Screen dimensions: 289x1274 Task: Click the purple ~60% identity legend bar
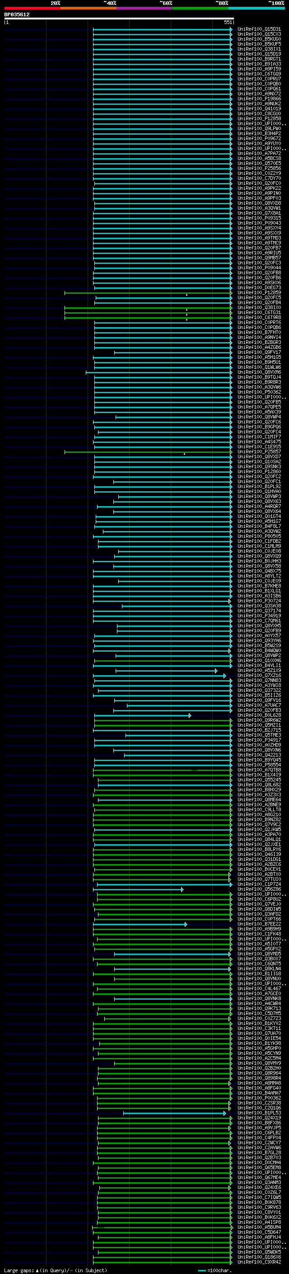point(145,8)
